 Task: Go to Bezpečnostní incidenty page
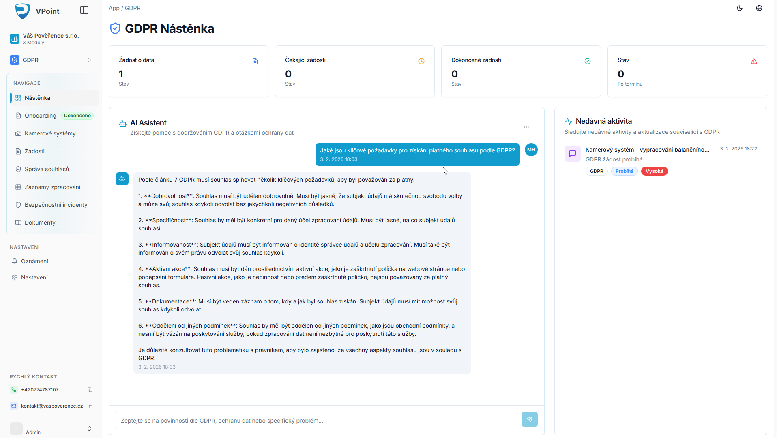[x=56, y=205]
